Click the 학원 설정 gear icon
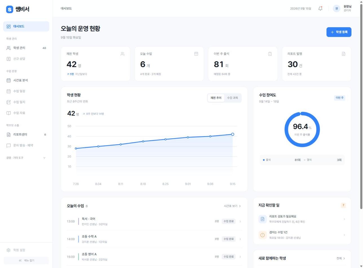The height and width of the screenshot is (268, 363). pos(8,250)
